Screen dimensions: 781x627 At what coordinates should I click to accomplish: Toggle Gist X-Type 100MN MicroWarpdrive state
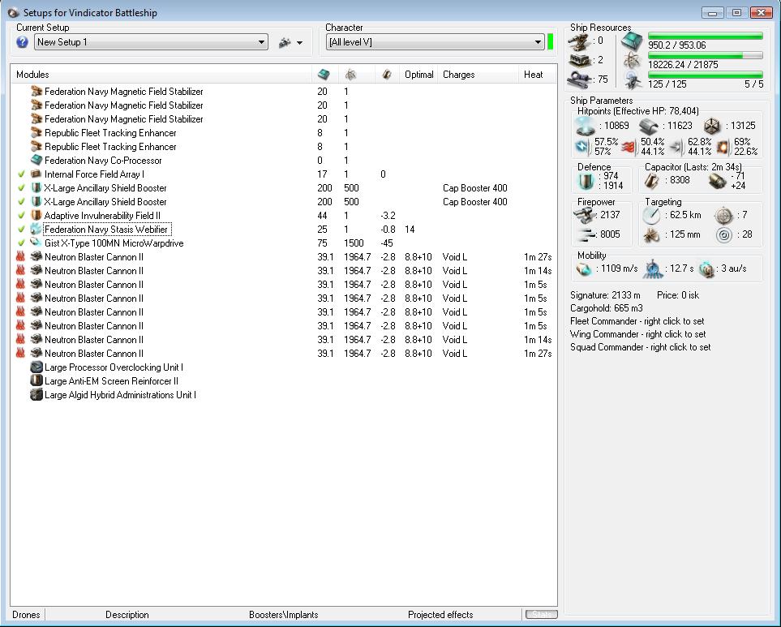point(21,243)
